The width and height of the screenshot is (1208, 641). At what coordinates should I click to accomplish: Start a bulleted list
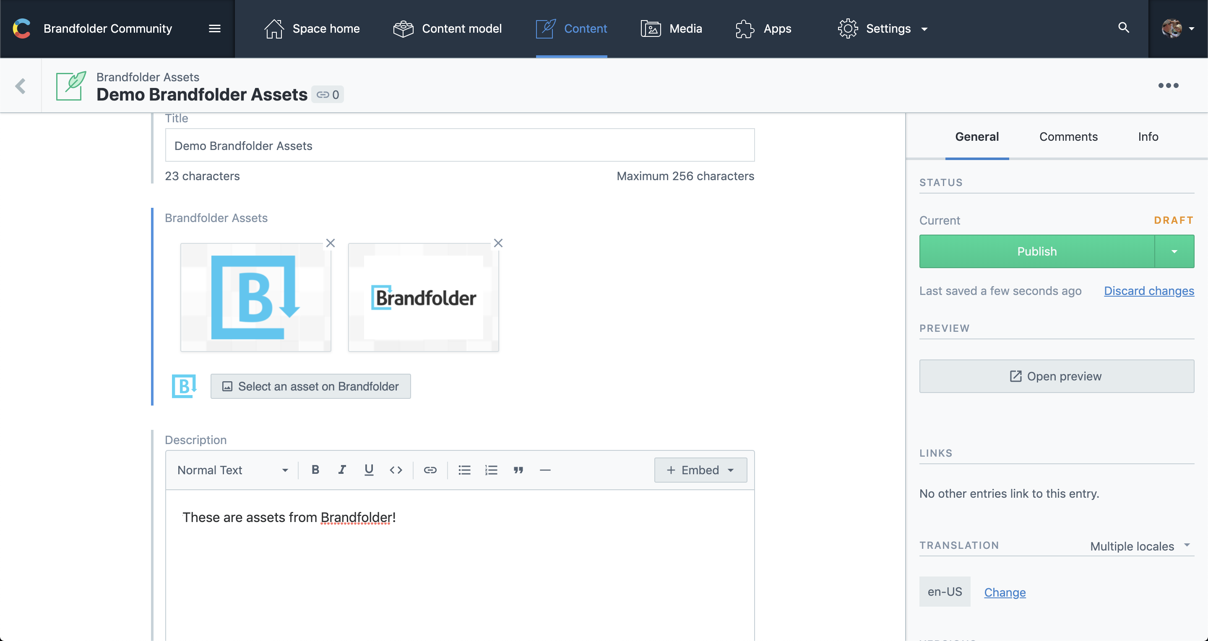[464, 470]
